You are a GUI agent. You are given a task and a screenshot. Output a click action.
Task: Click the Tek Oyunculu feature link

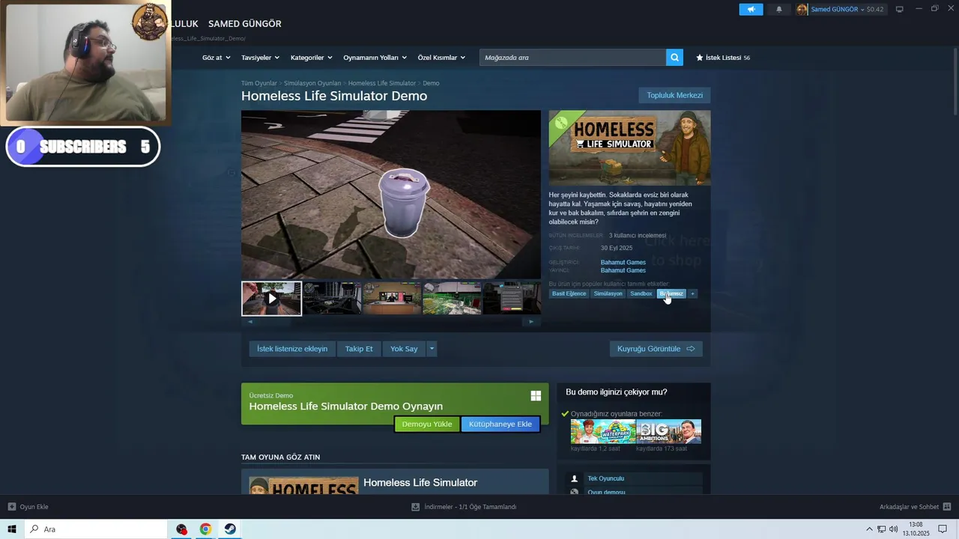coord(605,478)
